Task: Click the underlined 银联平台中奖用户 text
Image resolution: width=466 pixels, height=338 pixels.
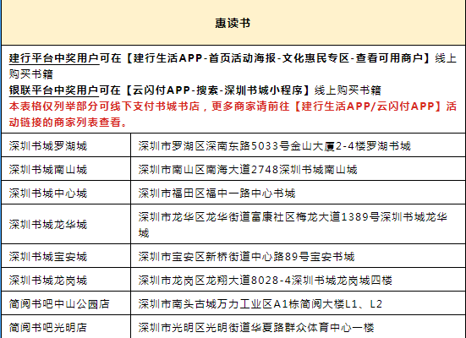Action: (x=54, y=90)
